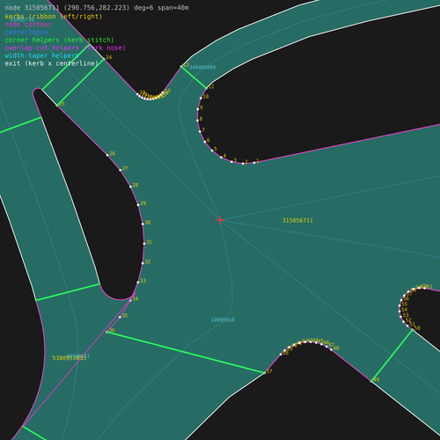Click contour point 32

[143, 263]
